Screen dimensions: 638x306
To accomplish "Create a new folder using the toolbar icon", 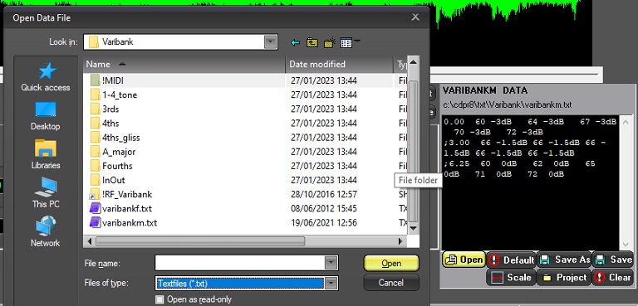I will 329,42.
